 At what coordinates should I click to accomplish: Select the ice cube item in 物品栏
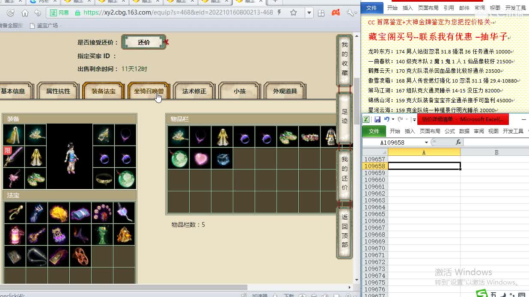222,158
